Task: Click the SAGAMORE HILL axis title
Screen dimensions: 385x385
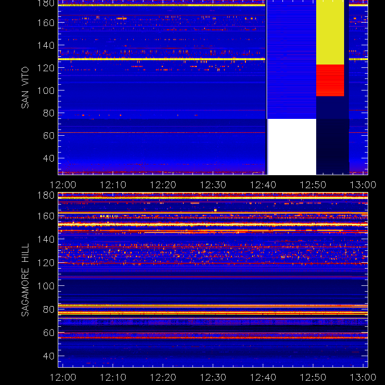Action: coord(25,280)
